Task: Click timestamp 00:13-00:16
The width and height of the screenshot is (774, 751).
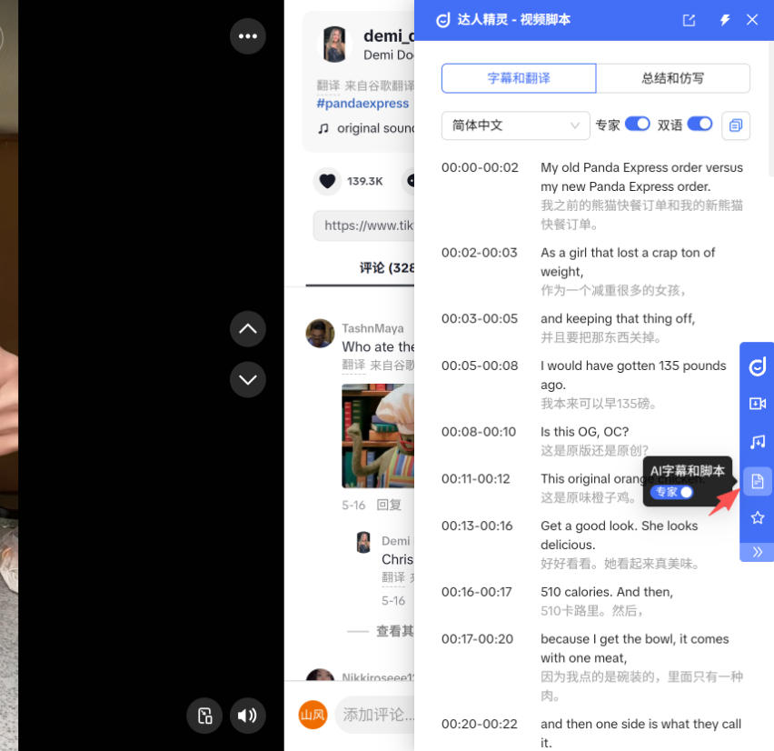Action: (477, 526)
